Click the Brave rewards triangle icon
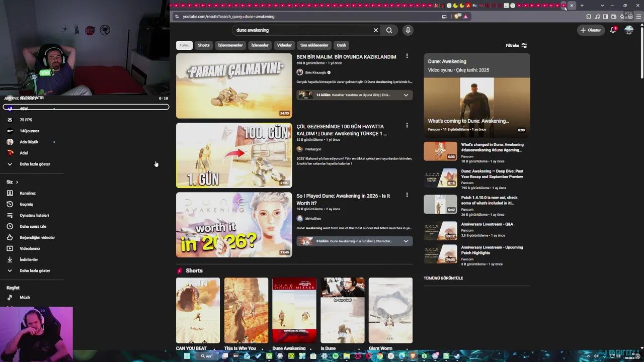644x362 pixels. [x=466, y=17]
